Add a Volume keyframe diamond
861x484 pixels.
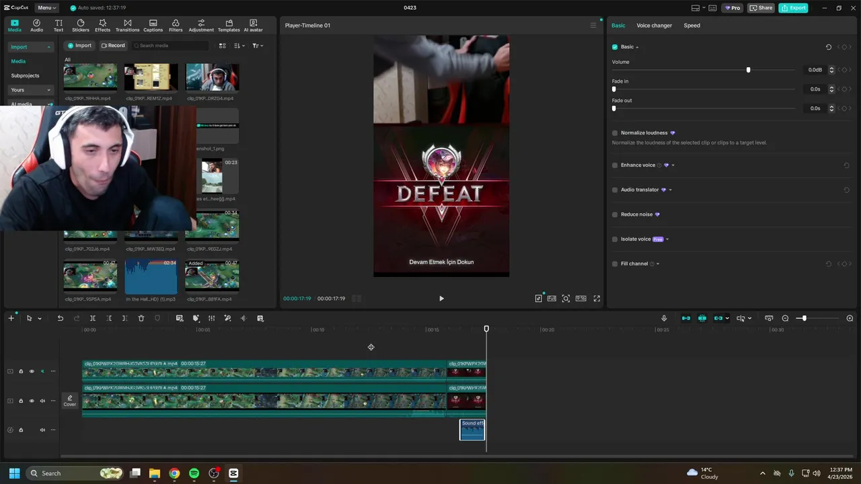(x=844, y=70)
